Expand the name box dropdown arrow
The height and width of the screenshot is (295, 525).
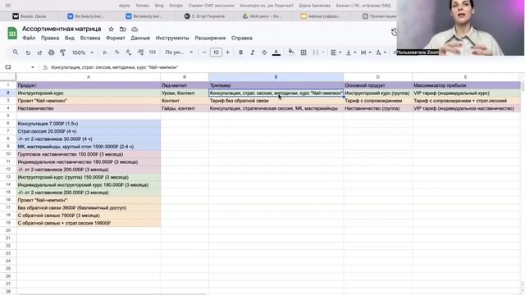coord(33,67)
